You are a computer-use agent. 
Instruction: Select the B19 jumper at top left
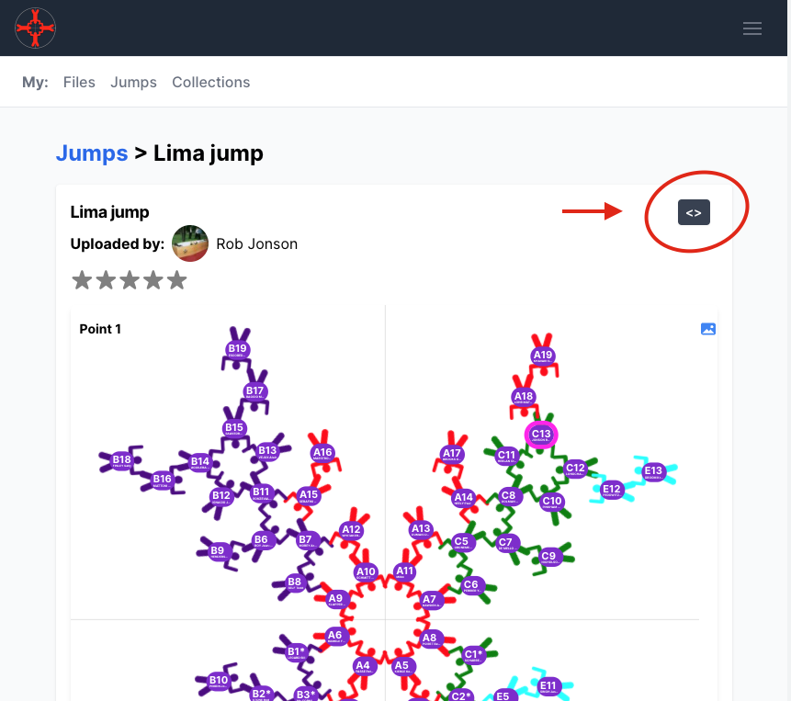pyautogui.click(x=238, y=349)
